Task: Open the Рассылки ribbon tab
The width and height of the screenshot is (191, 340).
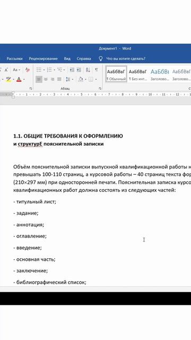Action: click(x=14, y=58)
